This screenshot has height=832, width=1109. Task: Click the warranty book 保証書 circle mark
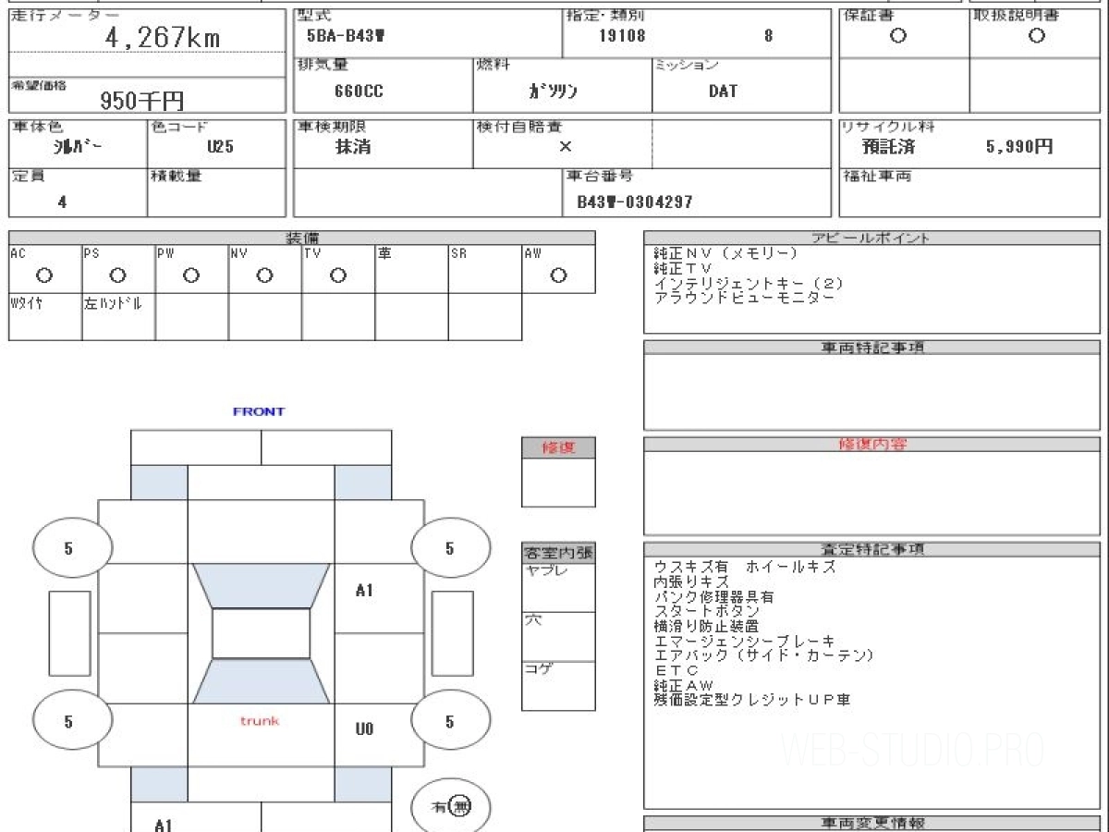[x=897, y=36]
